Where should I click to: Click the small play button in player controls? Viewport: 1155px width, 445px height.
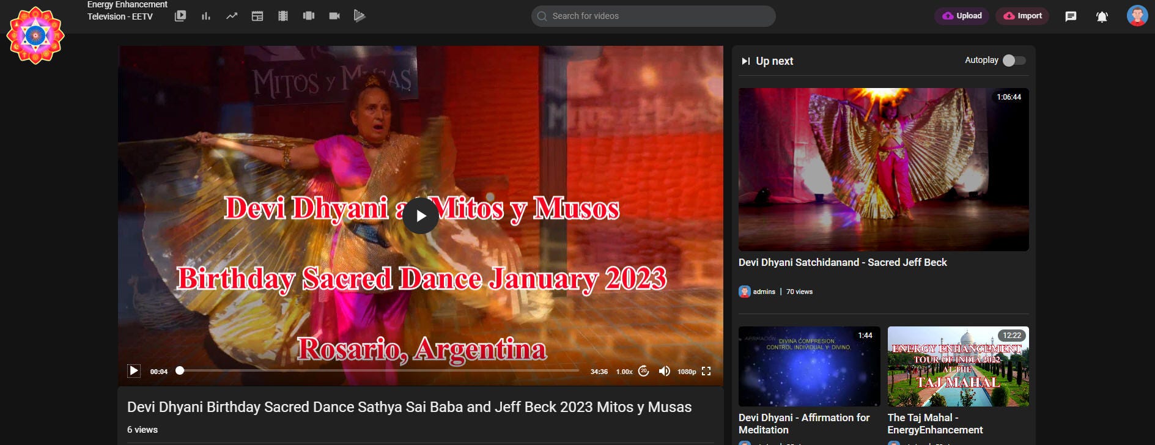[134, 371]
